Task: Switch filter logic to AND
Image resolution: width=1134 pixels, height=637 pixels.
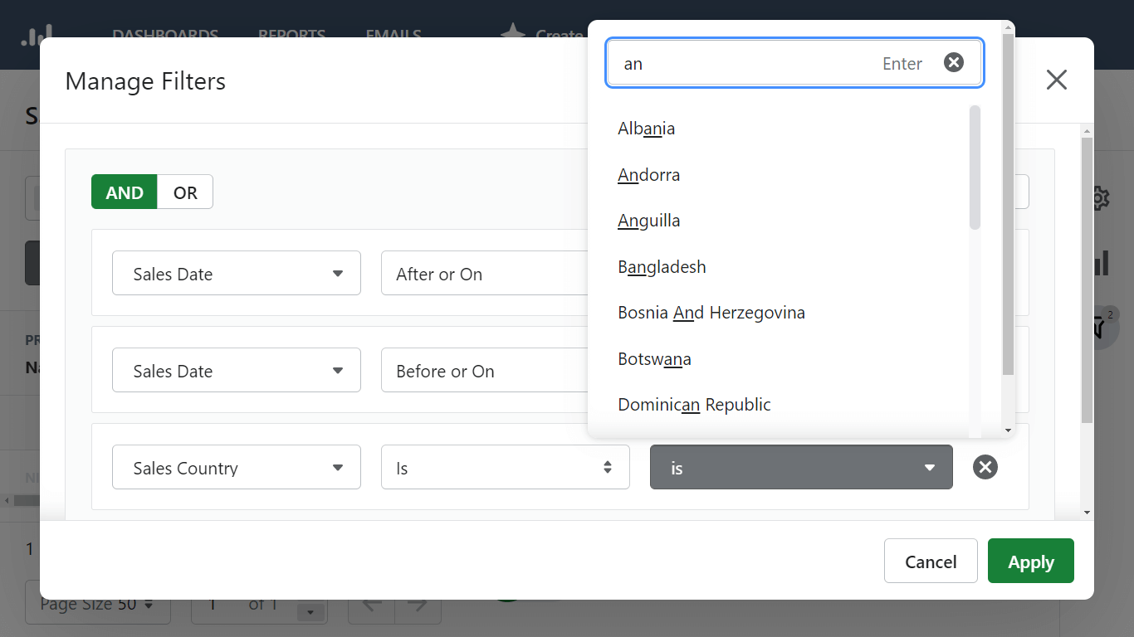Action: [x=125, y=192]
